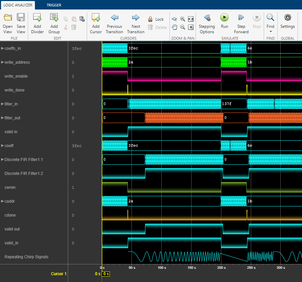Jump to the next transition
Viewport: 302px width, 282px height.
click(x=136, y=18)
